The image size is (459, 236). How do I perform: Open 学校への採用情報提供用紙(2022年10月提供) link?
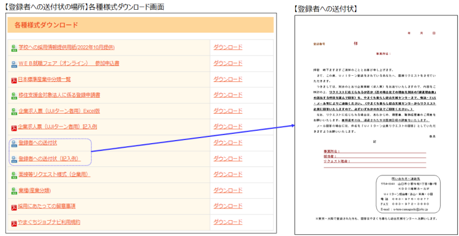pyautogui.click(x=67, y=47)
